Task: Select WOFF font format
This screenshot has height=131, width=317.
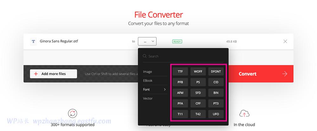Action: (198, 71)
